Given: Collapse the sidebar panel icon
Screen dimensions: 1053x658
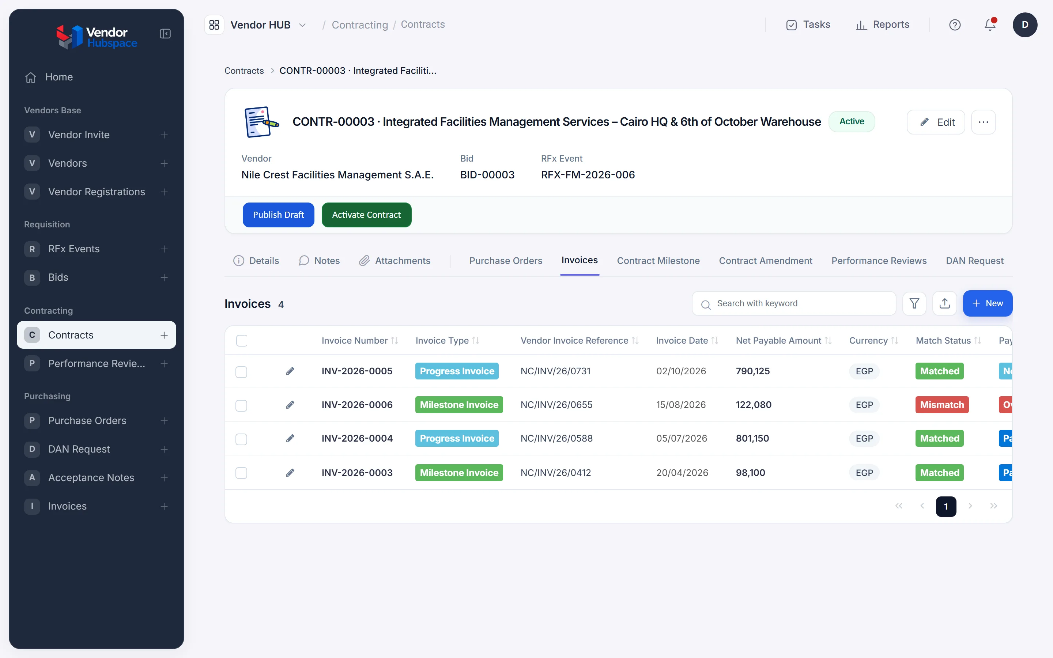Looking at the screenshot, I should click(165, 34).
